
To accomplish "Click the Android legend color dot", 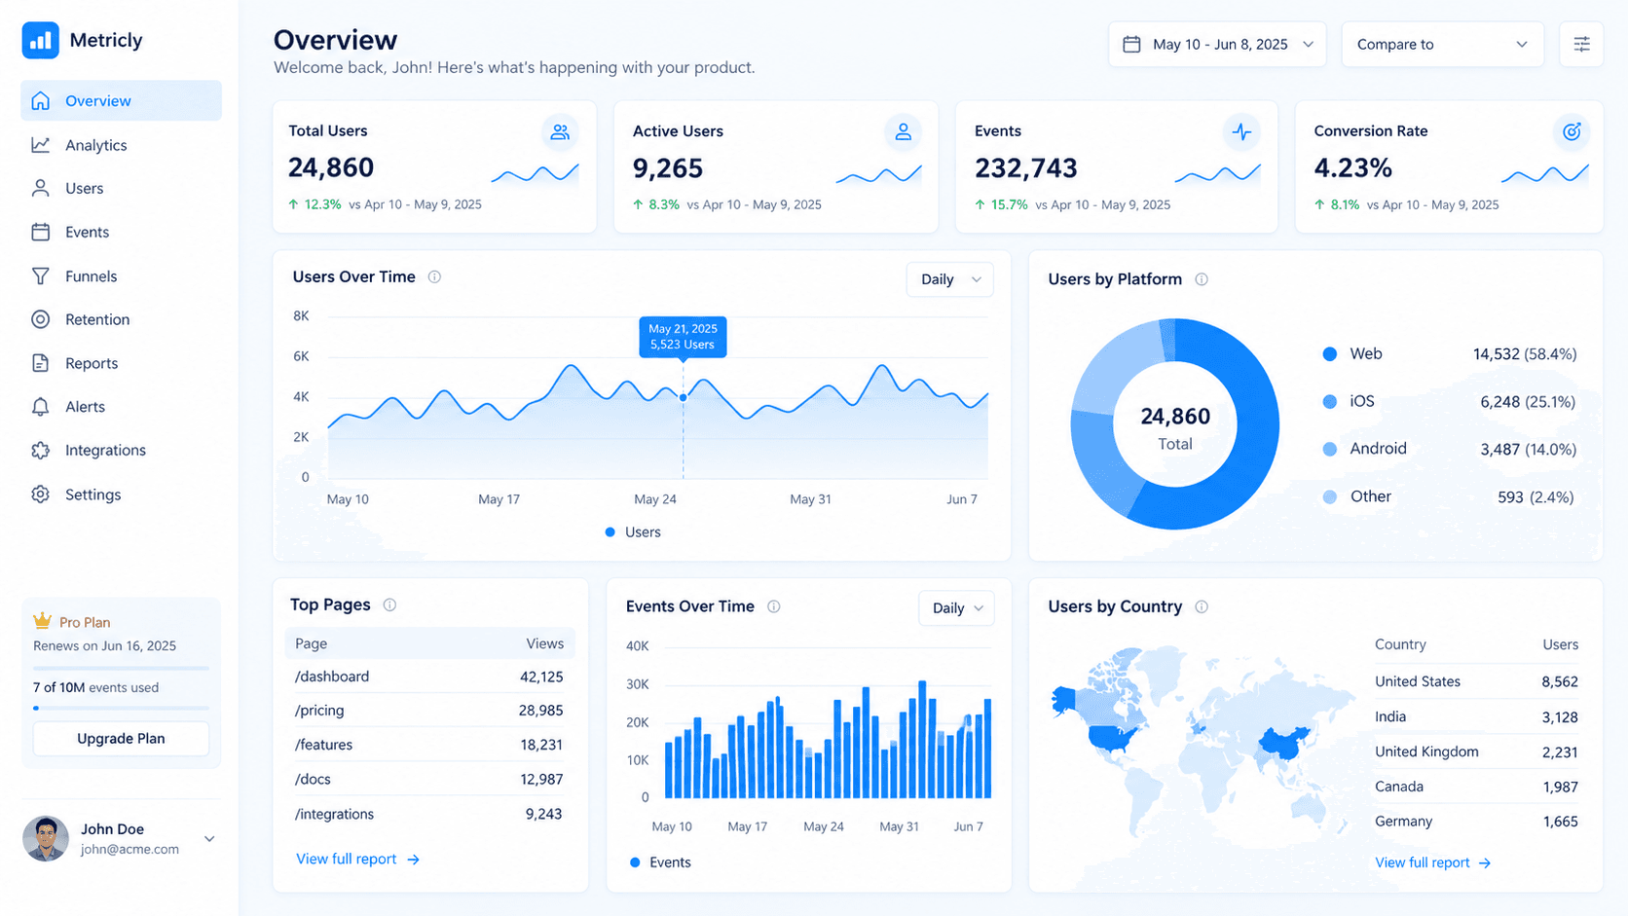I will pos(1329,449).
